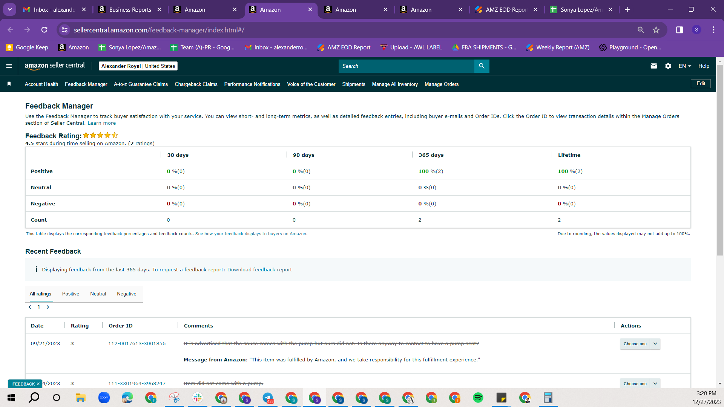724x407 pixels.
Task: Open the mail messages icon
Action: pos(654,66)
